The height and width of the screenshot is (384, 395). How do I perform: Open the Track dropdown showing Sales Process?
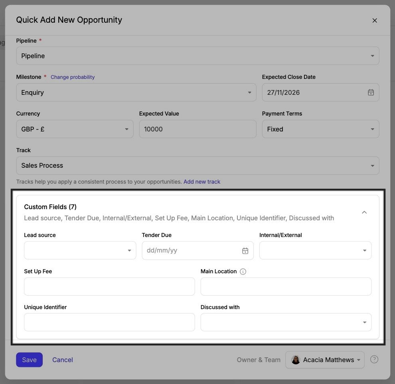tap(197, 166)
